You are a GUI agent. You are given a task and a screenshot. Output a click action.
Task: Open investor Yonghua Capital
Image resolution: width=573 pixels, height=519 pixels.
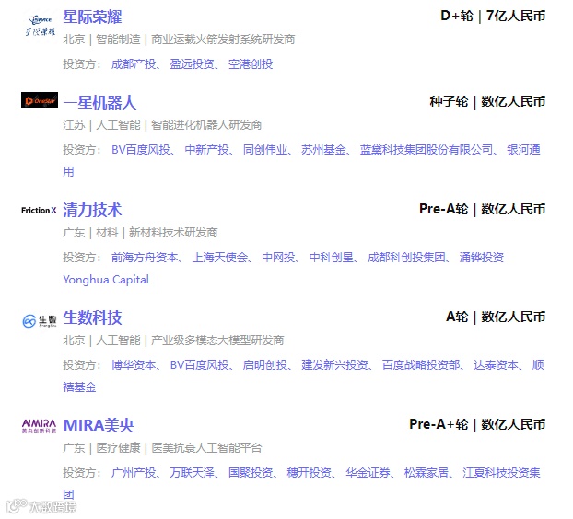tap(106, 280)
